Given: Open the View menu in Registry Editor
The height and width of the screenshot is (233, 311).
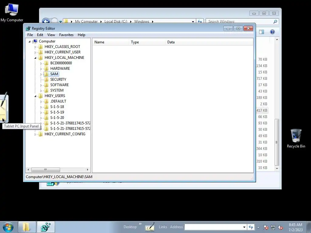Looking at the screenshot, I should tap(51, 35).
